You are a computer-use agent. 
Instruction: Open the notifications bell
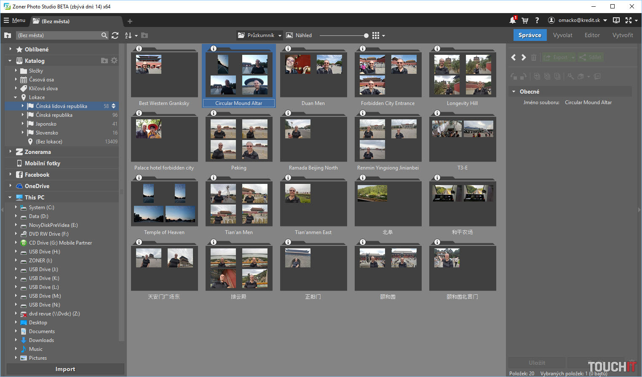512,20
